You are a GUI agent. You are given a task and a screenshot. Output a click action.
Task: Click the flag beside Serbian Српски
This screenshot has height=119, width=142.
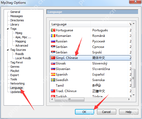point(53,47)
